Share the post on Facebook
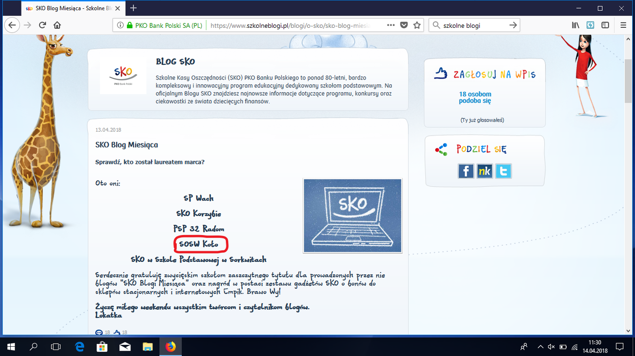This screenshot has width=635, height=356. (466, 171)
